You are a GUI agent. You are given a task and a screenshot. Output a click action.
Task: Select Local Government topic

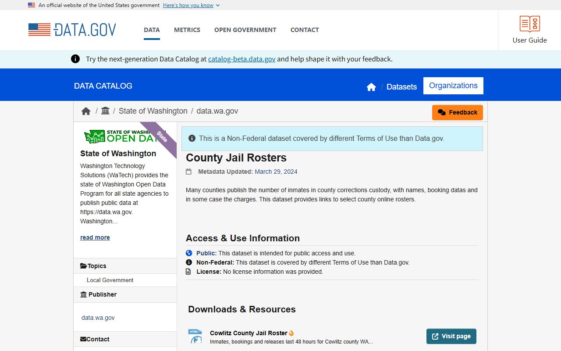[110, 280]
